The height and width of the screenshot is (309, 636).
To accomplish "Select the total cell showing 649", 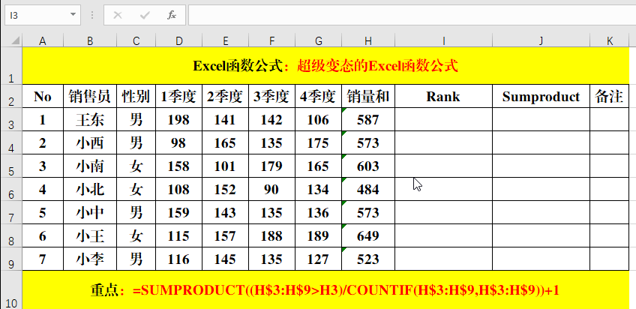I will [x=368, y=235].
